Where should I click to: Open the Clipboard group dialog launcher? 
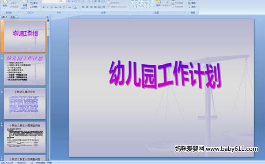[19, 12]
